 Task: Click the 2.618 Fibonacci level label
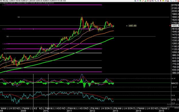(x=4, y=29)
